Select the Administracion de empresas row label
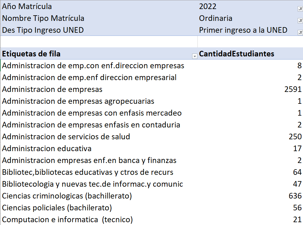 (52, 89)
